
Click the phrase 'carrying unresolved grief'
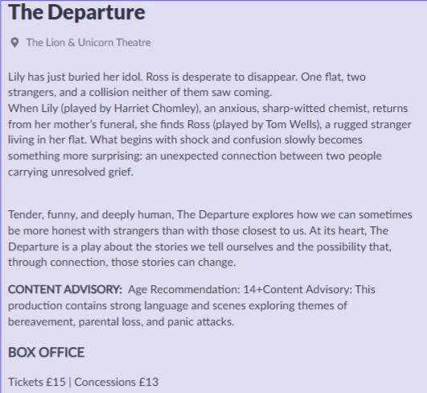(70, 172)
